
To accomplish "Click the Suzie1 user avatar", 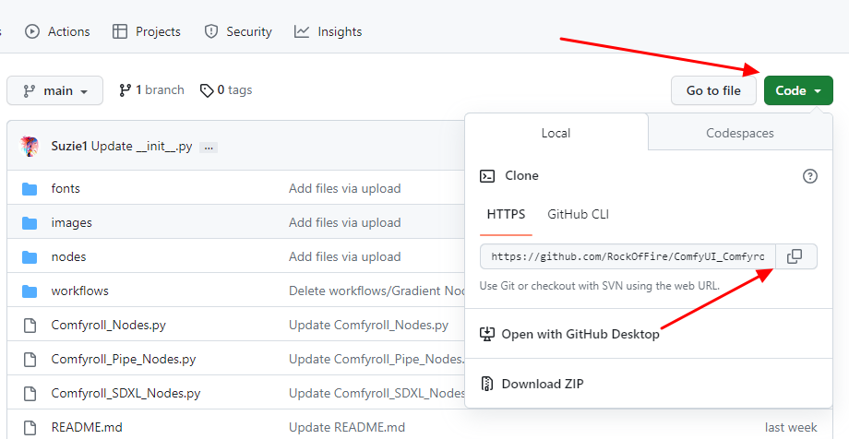I will click(x=30, y=146).
